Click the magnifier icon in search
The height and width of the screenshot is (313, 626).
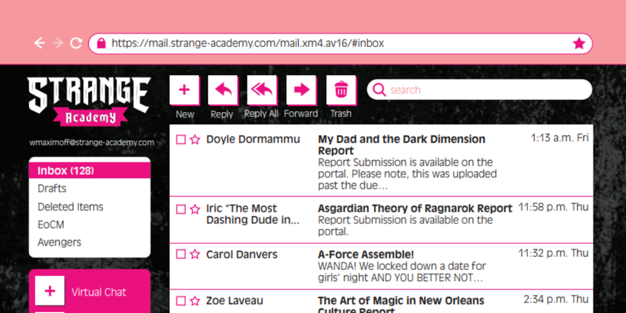point(379,89)
